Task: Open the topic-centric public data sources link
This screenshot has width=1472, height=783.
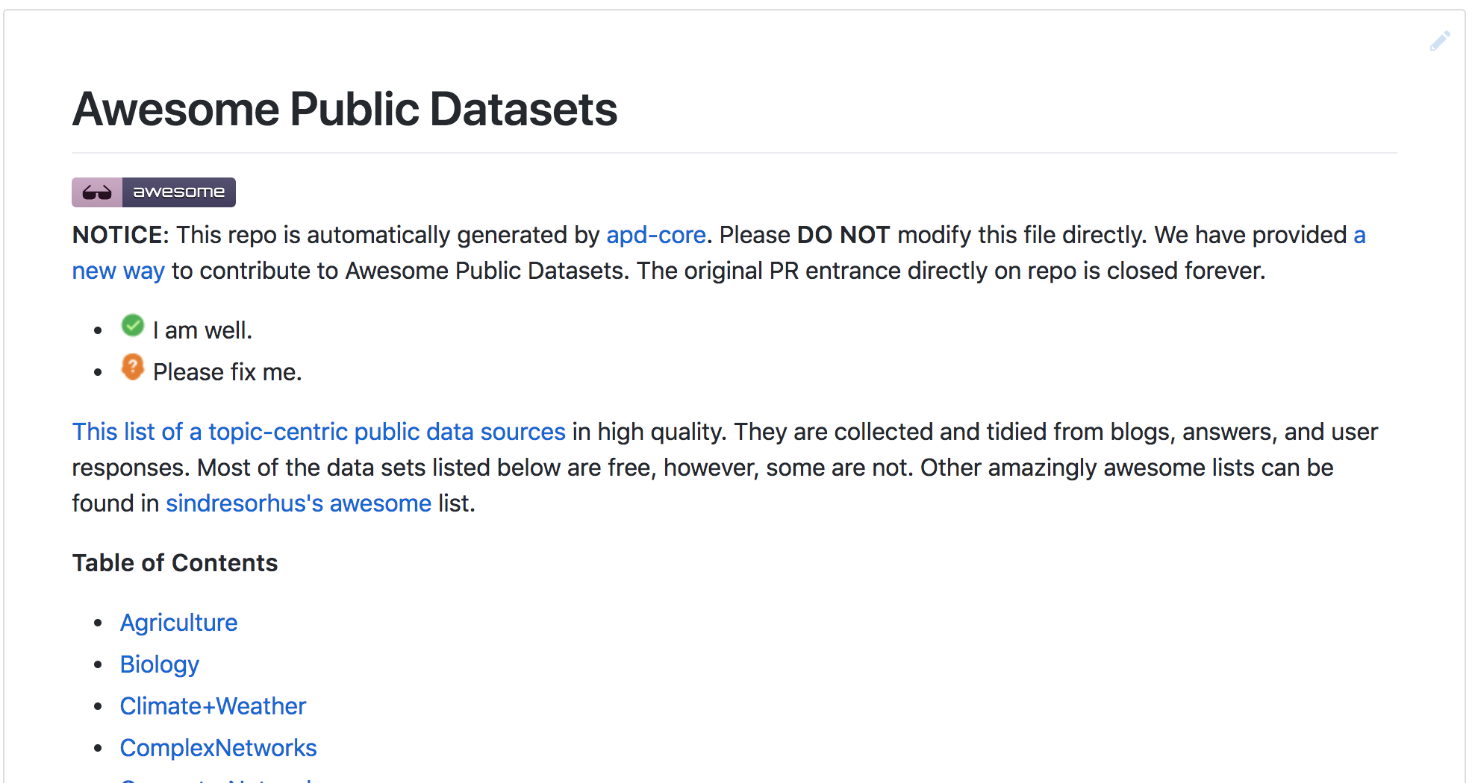Action: [319, 432]
